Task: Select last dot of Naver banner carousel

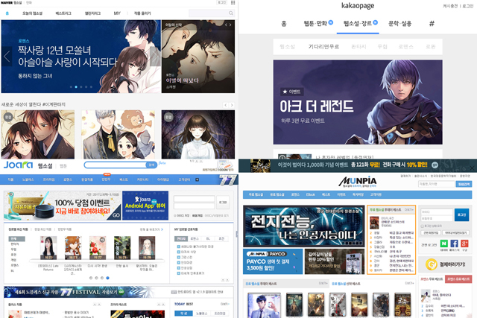Action: [x=91, y=87]
